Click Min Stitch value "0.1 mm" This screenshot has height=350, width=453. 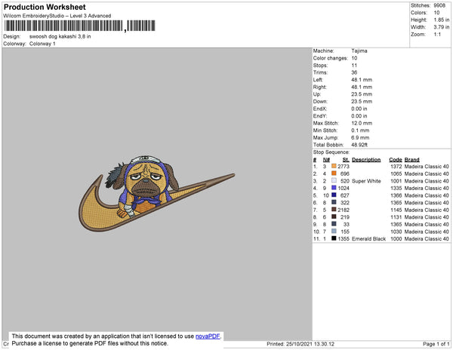[360, 130]
